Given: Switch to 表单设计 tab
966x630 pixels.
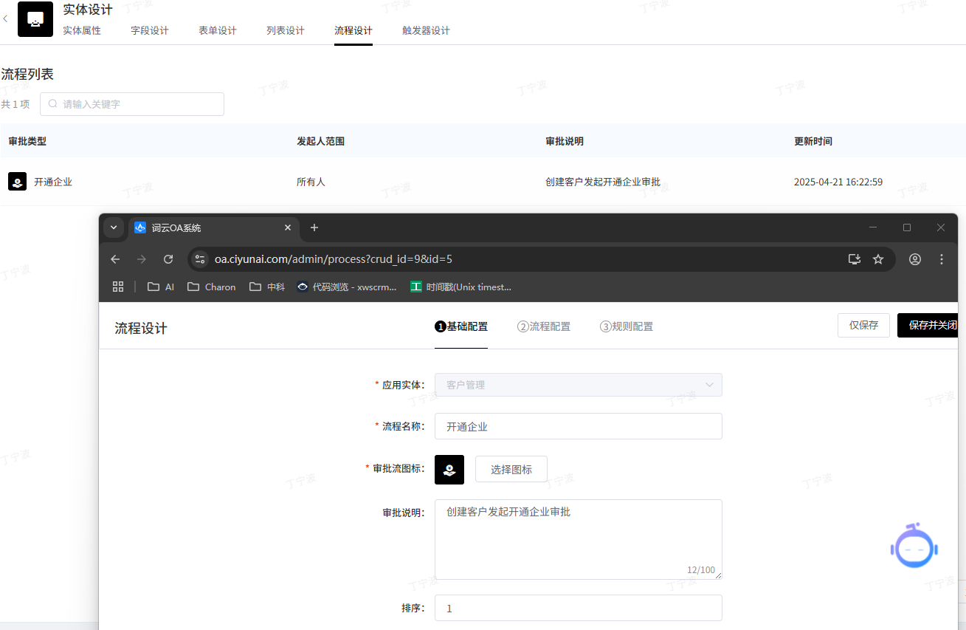Looking at the screenshot, I should pos(218,30).
